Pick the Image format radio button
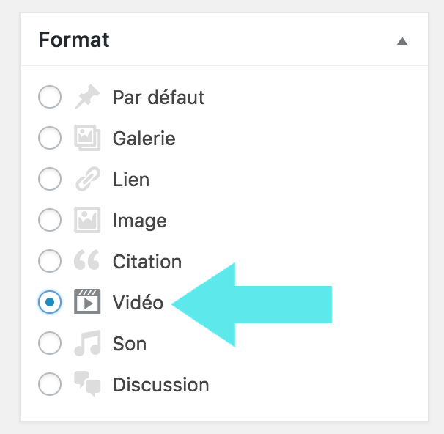Screen dimensions: 444x434 (x=50, y=221)
